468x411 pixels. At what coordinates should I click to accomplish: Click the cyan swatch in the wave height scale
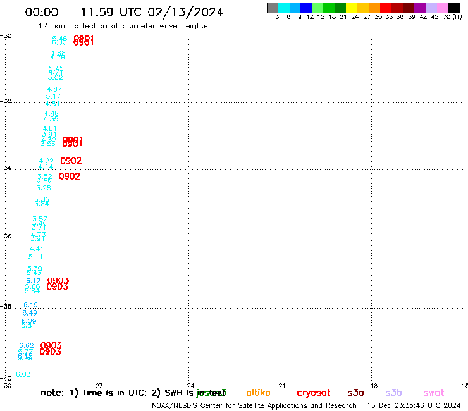tap(284, 8)
